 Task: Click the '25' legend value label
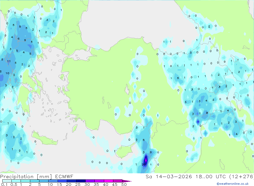(78, 184)
